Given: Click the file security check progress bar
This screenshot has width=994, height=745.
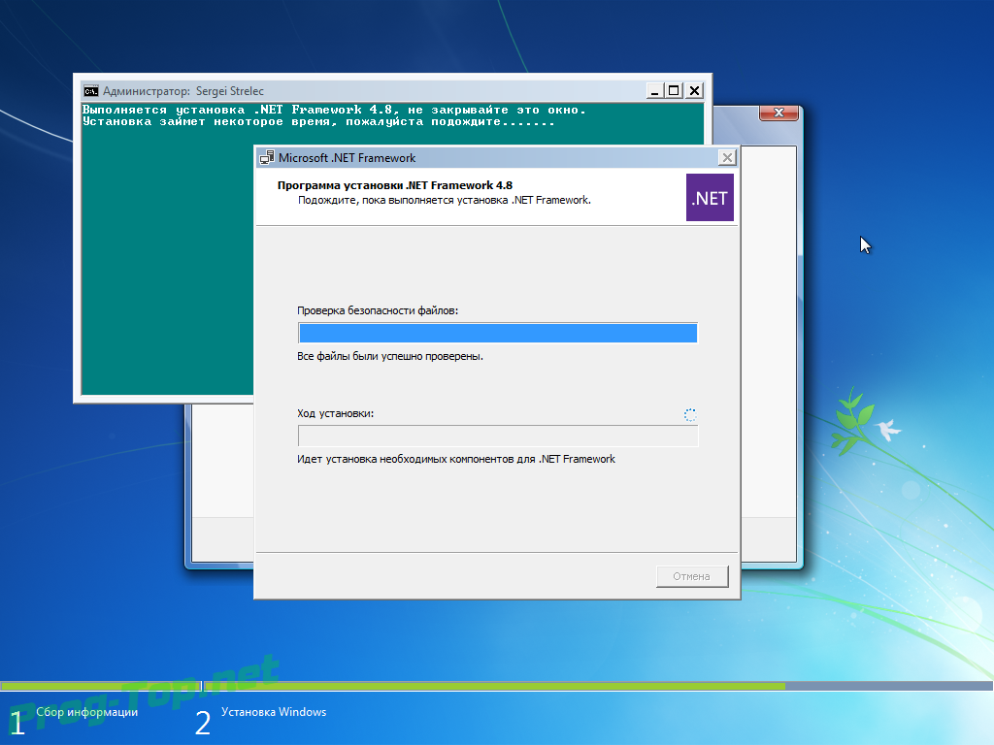Looking at the screenshot, I should (x=498, y=333).
